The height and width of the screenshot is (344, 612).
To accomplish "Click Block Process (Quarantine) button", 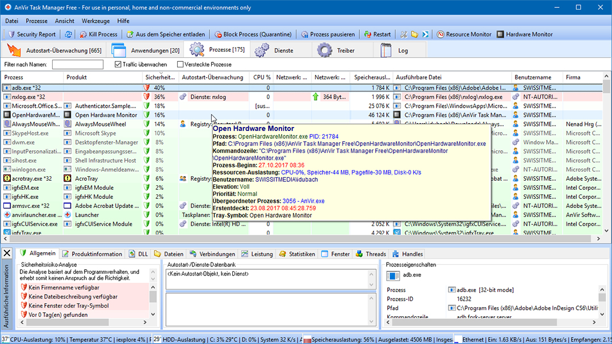I will tap(253, 34).
